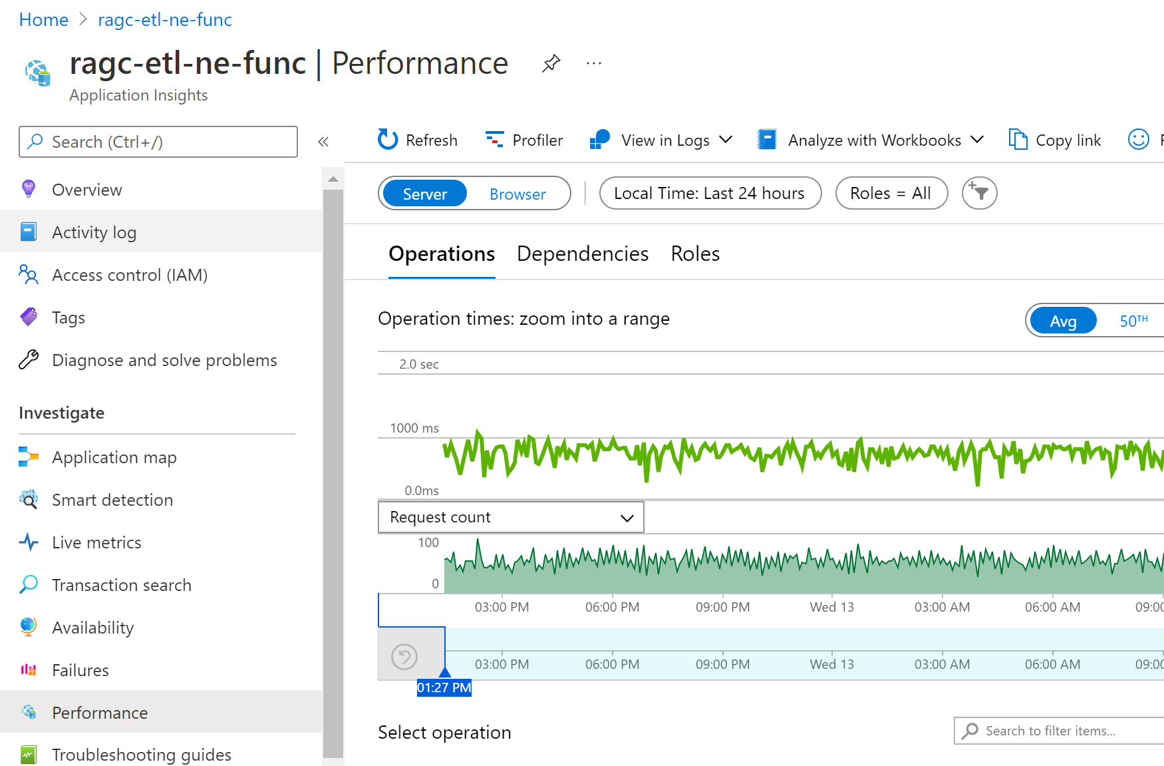Open the Roles tab
This screenshot has height=766, width=1164.
(694, 254)
